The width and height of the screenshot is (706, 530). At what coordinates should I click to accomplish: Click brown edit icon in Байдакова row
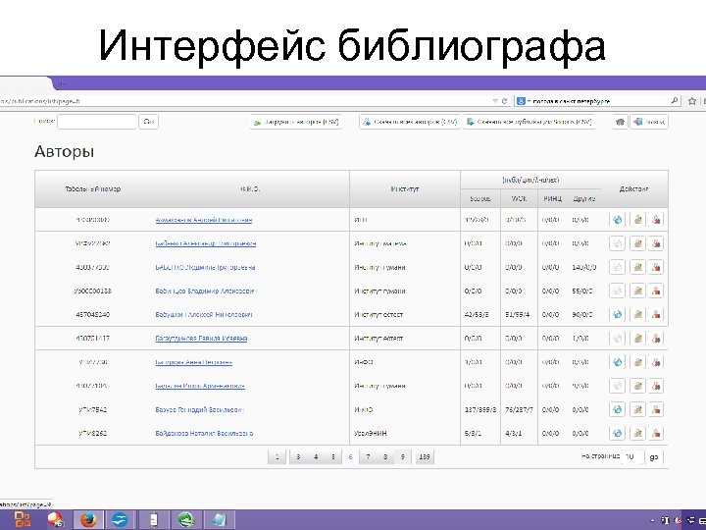tap(637, 433)
